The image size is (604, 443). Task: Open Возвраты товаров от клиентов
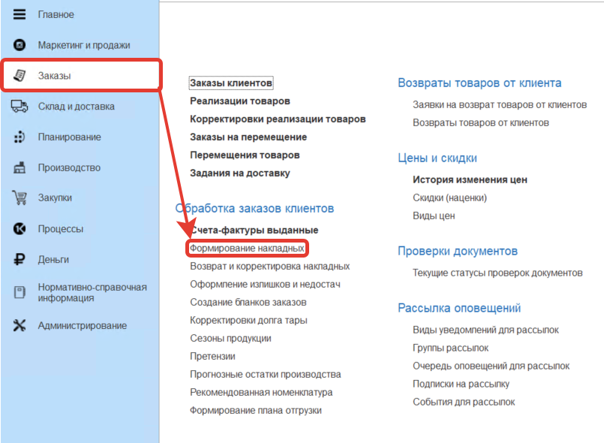[481, 122]
